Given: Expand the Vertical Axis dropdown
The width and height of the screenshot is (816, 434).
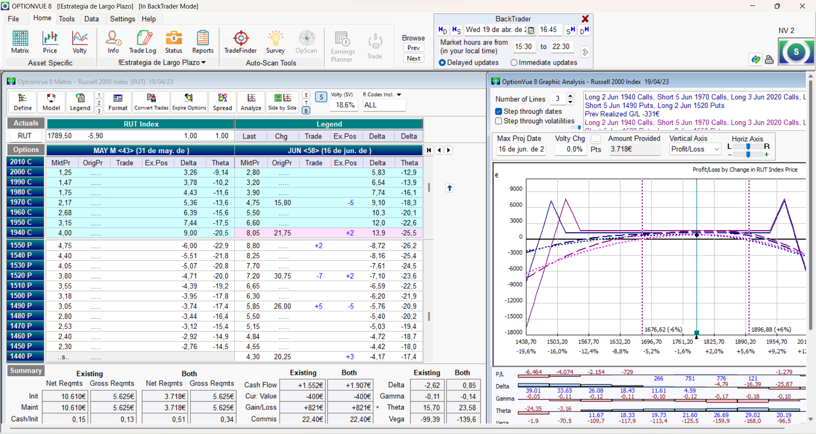Looking at the screenshot, I should point(717,149).
